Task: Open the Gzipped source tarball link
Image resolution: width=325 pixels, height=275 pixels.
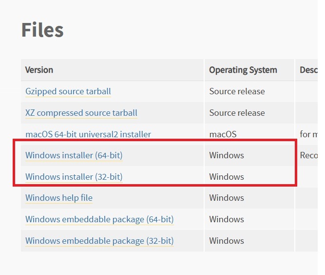Action: tap(68, 91)
